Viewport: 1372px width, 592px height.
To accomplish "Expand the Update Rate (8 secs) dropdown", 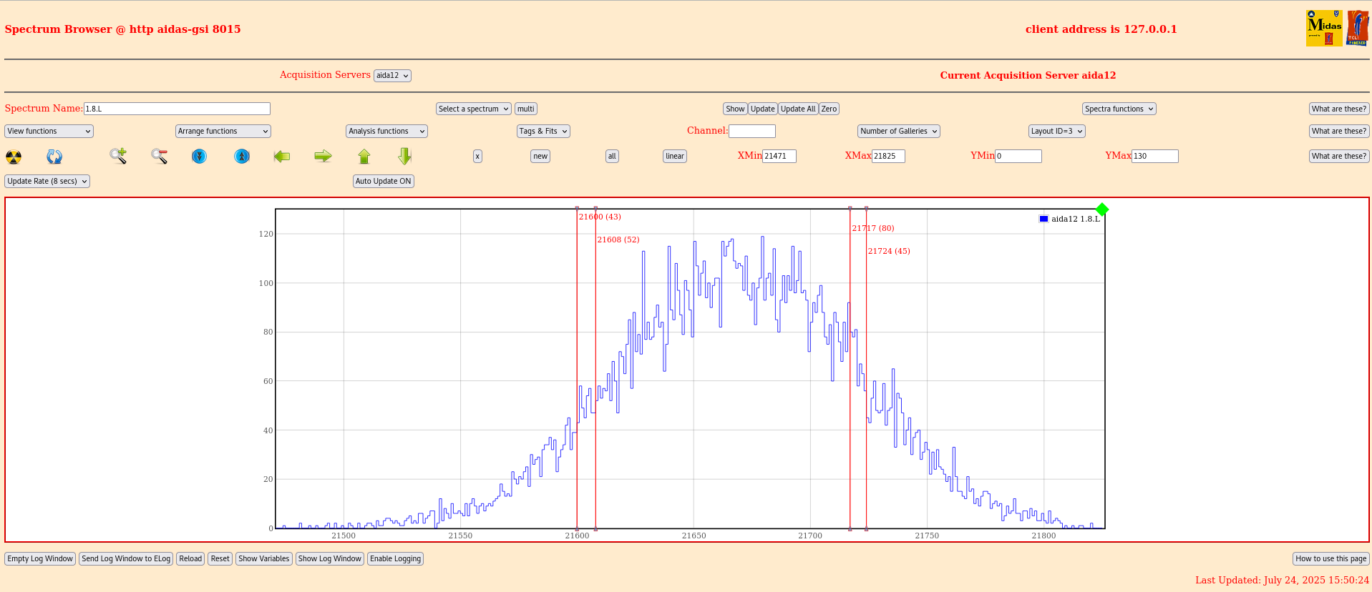I will coord(47,182).
